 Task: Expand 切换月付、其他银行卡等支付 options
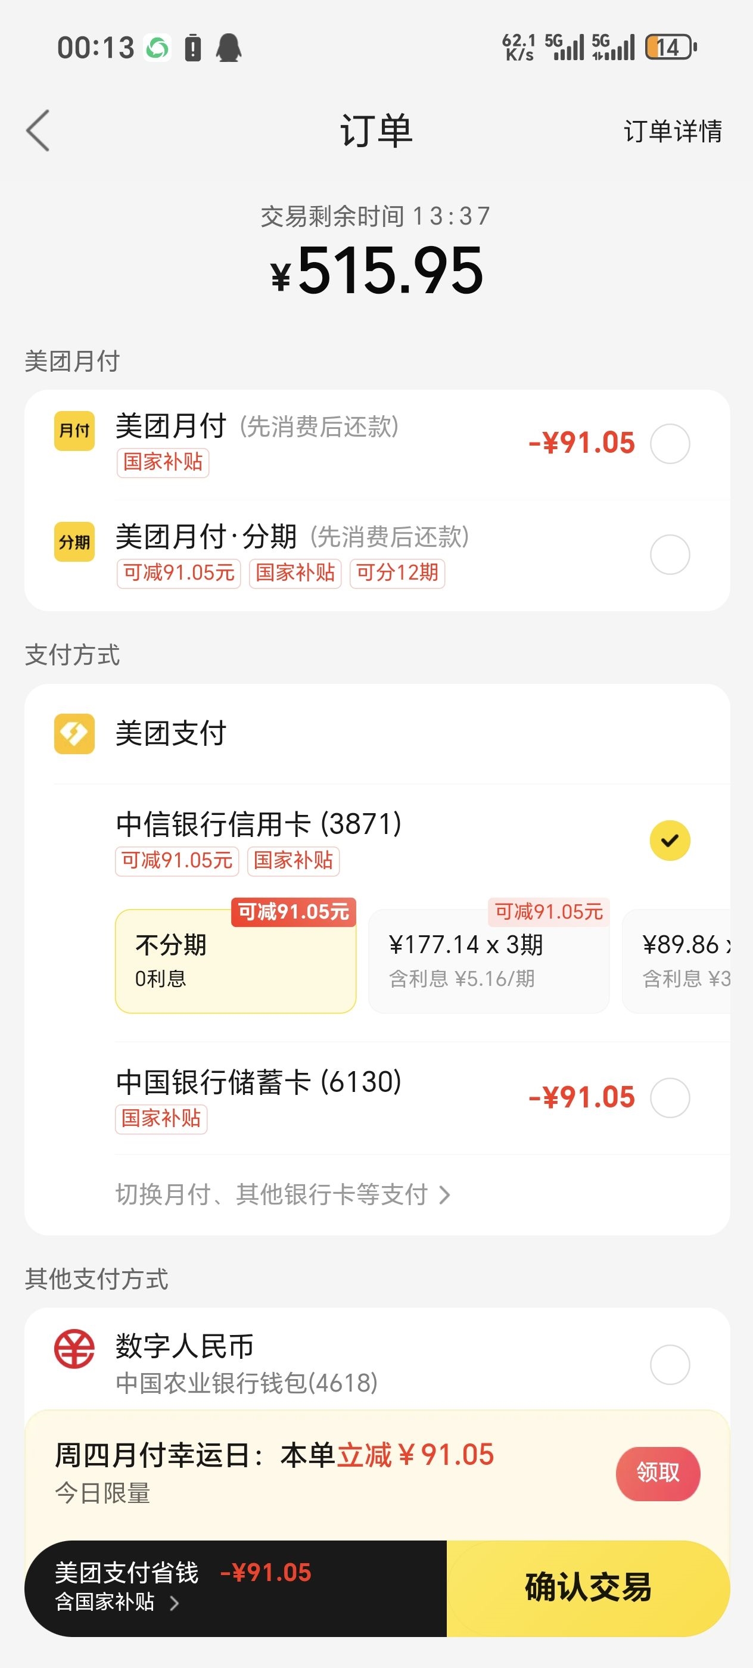pos(282,1194)
